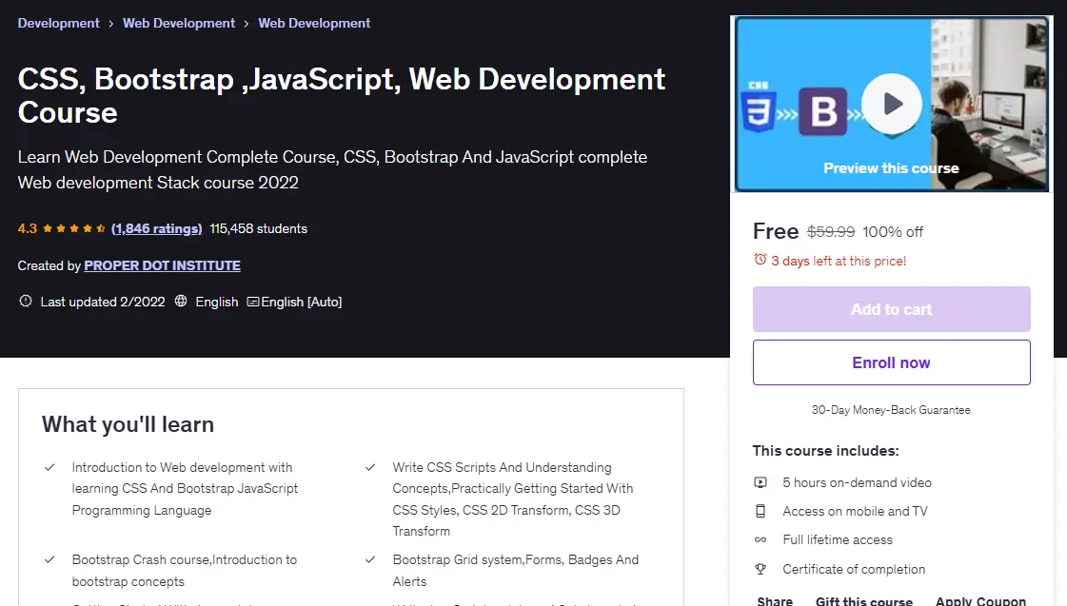Click the Bootstrap Crash course learning item
1067x606 pixels.
click(x=185, y=571)
